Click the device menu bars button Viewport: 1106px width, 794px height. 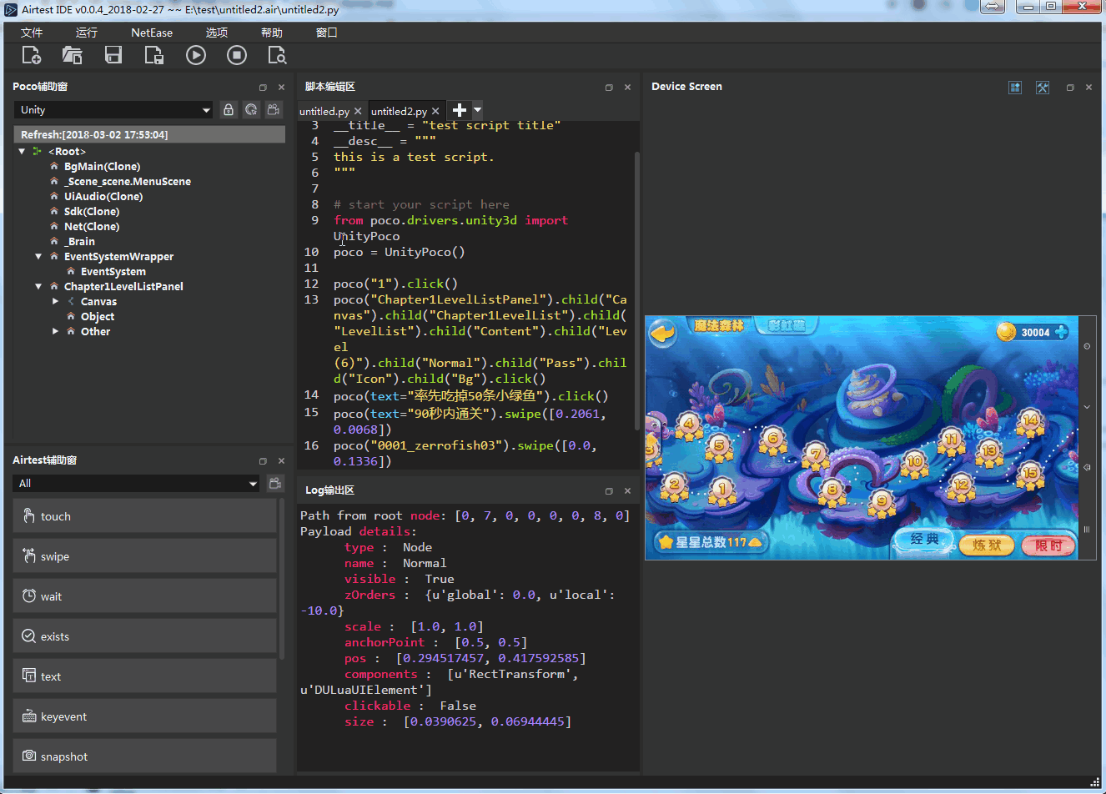[1087, 529]
